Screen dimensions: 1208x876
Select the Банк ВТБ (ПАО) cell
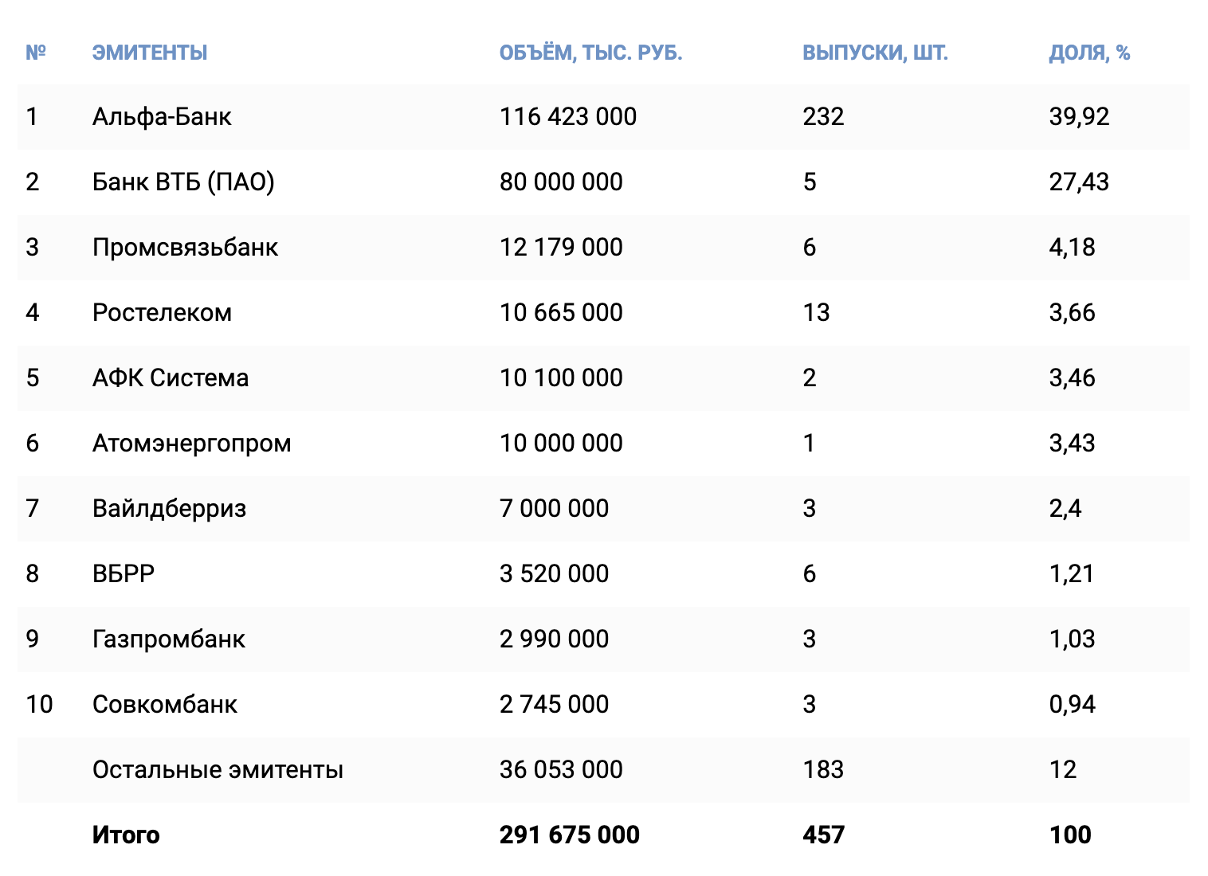click(x=183, y=182)
